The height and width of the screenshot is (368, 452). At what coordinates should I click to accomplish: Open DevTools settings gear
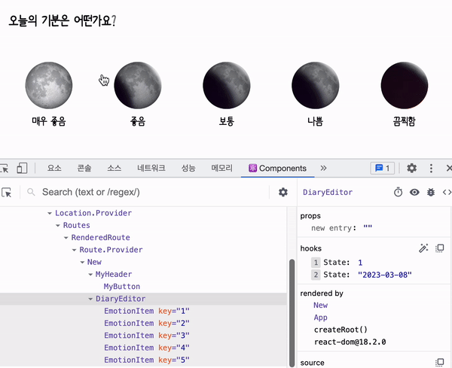tap(411, 168)
